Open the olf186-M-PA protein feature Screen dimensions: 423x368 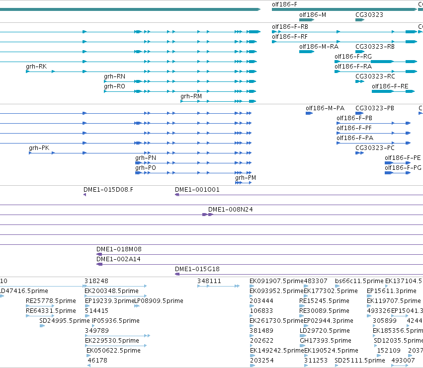[x=309, y=113]
